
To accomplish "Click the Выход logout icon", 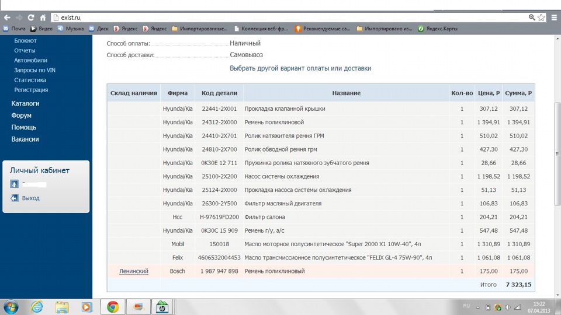I will pos(14,198).
